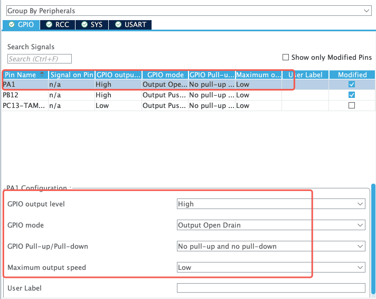Open the SYS tab
The image size is (376, 299).
[x=92, y=24]
